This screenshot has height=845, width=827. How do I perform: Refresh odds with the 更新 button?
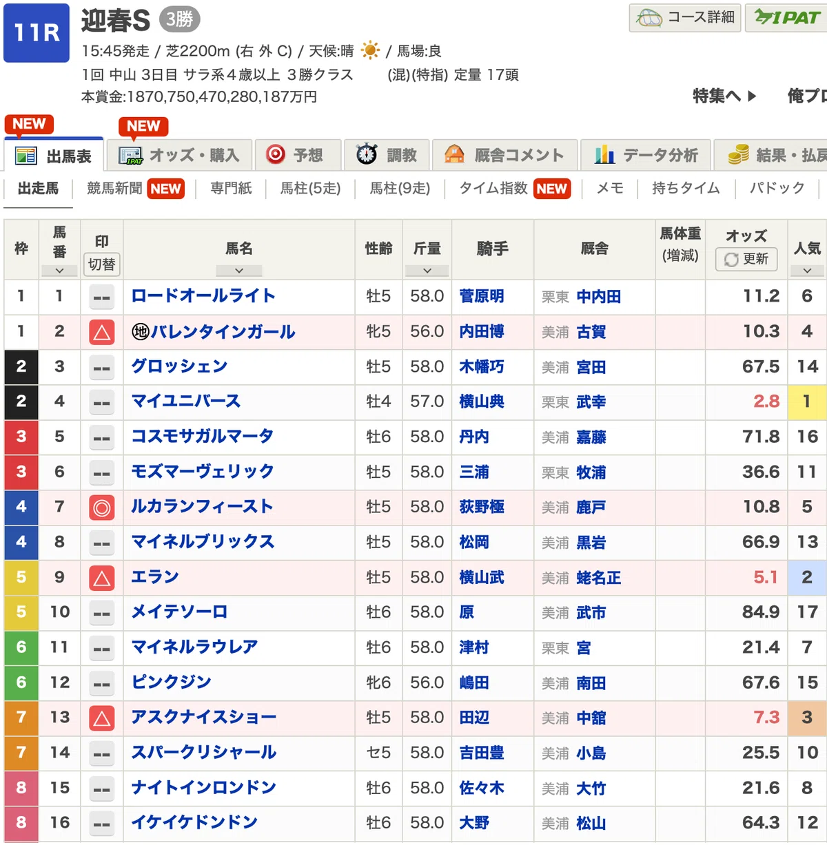click(746, 259)
